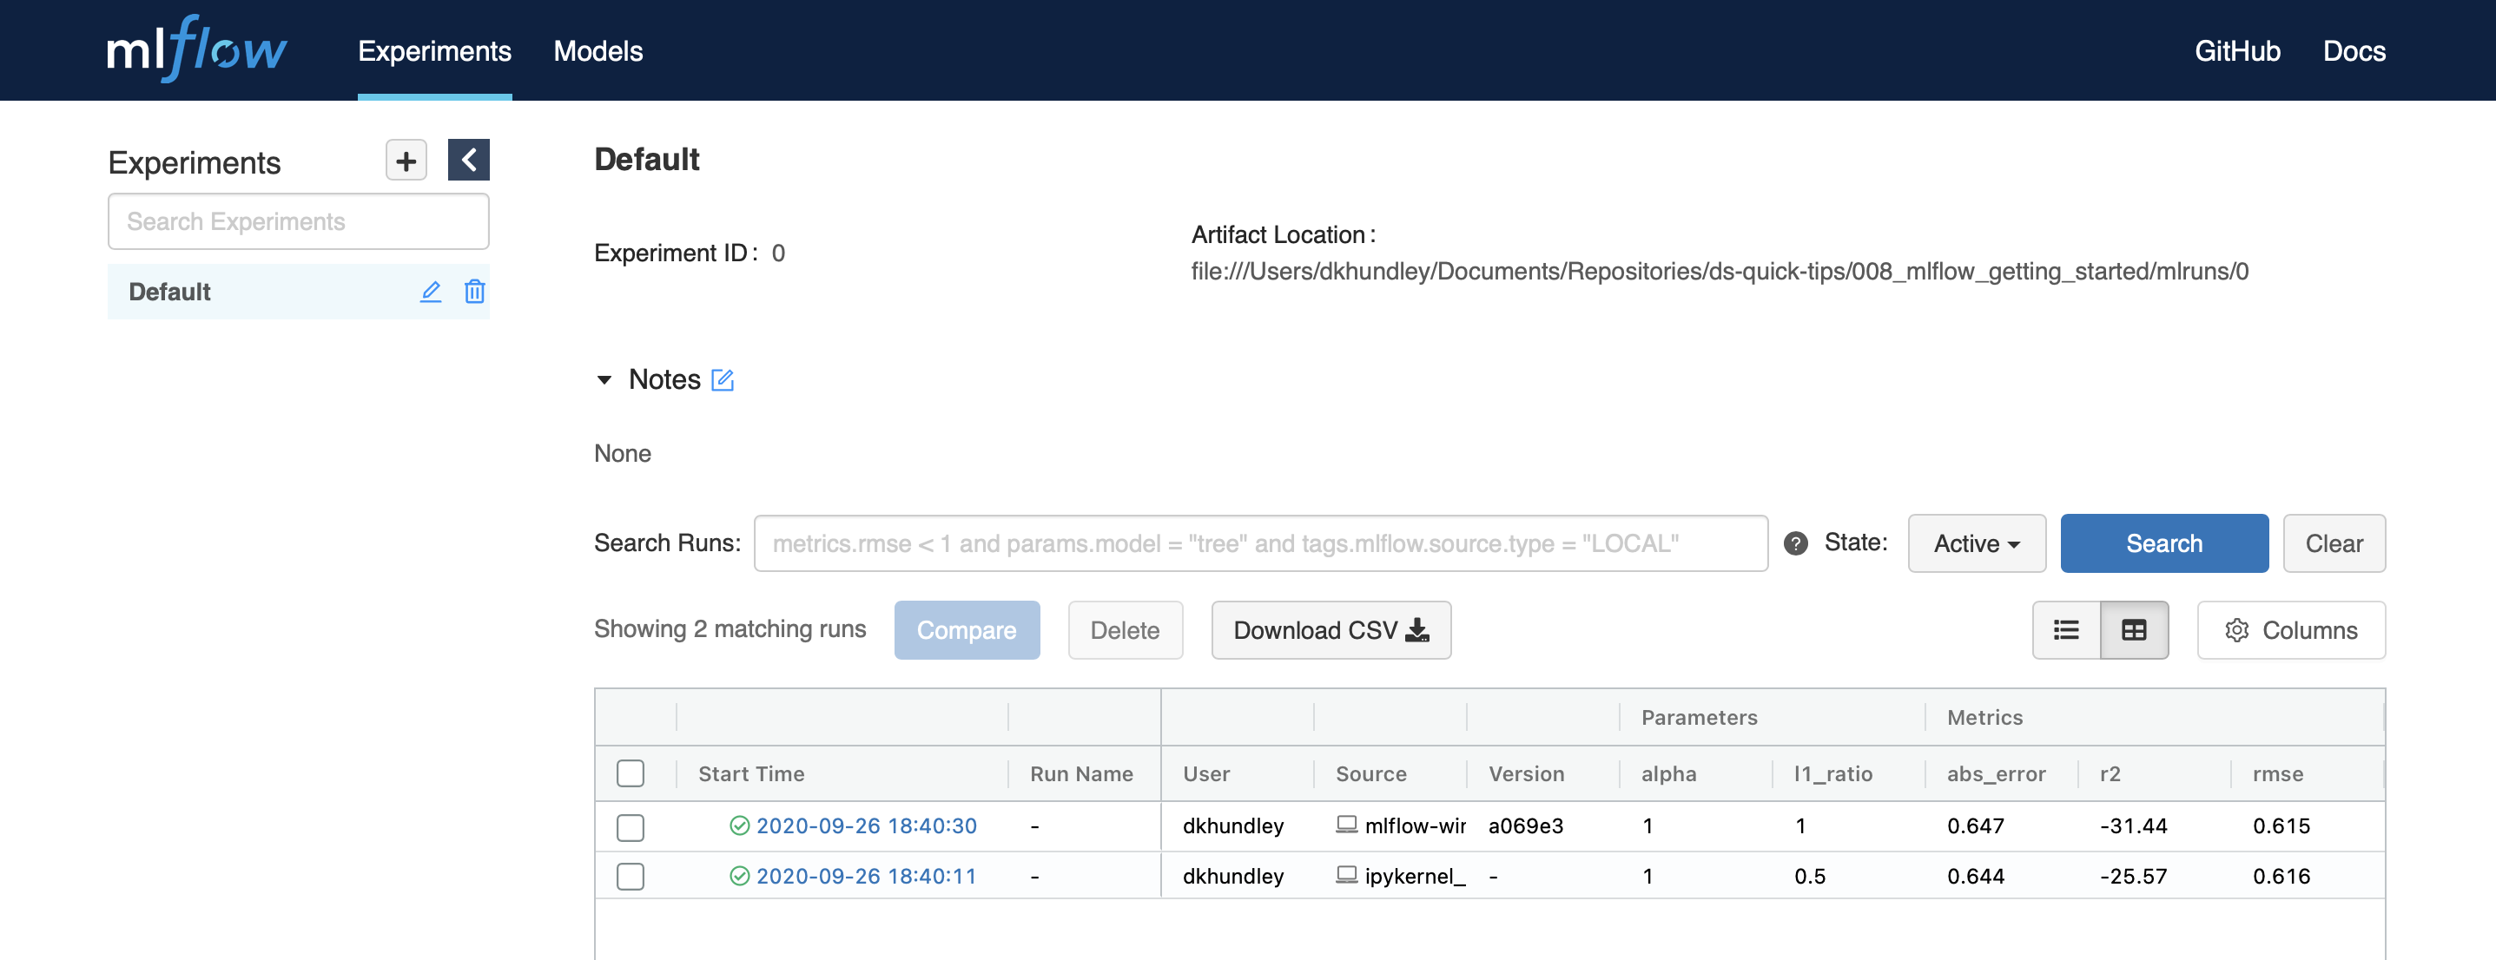Viewport: 2496px width, 960px height.
Task: Click r2 value -25.57
Action: click(2133, 876)
